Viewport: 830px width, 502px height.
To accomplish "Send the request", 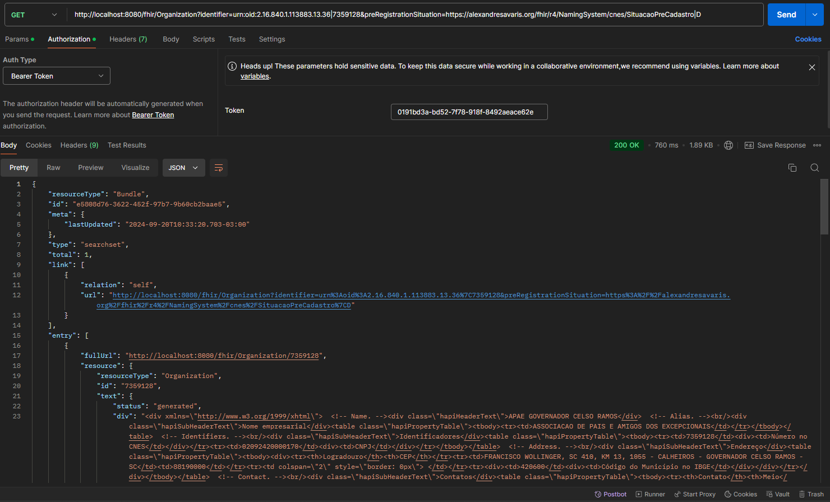I will [x=786, y=14].
